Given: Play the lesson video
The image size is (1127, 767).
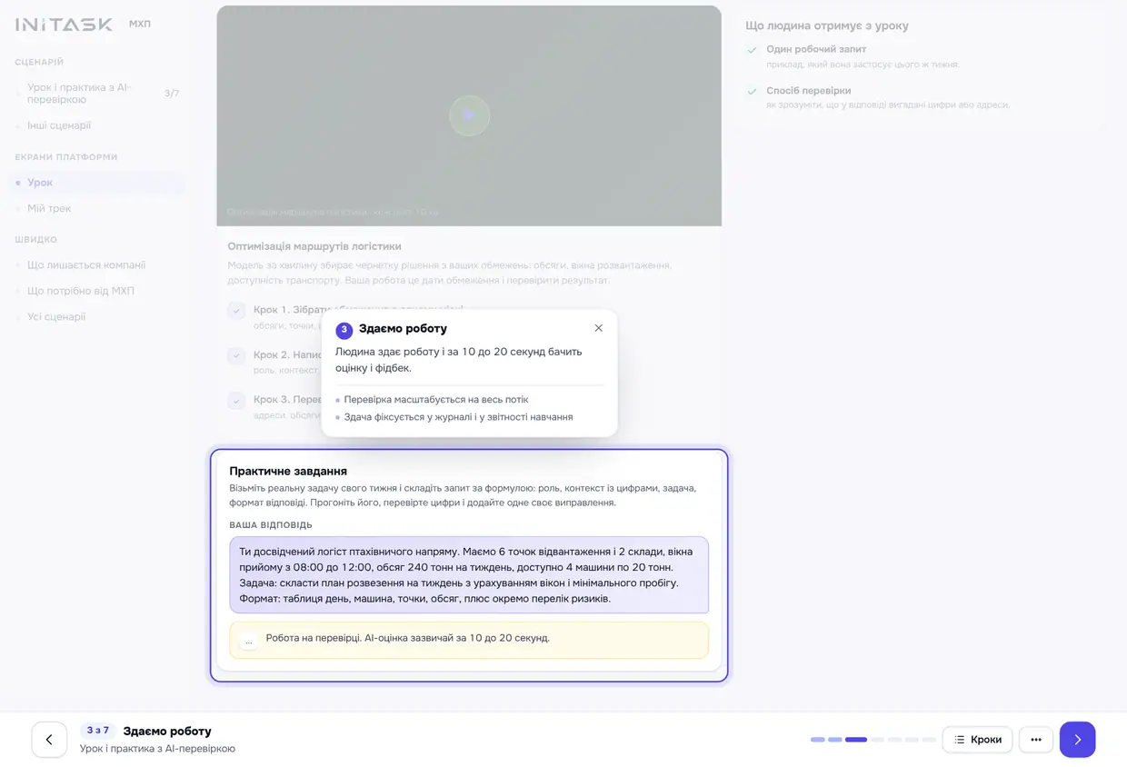Looking at the screenshot, I should [x=469, y=115].
